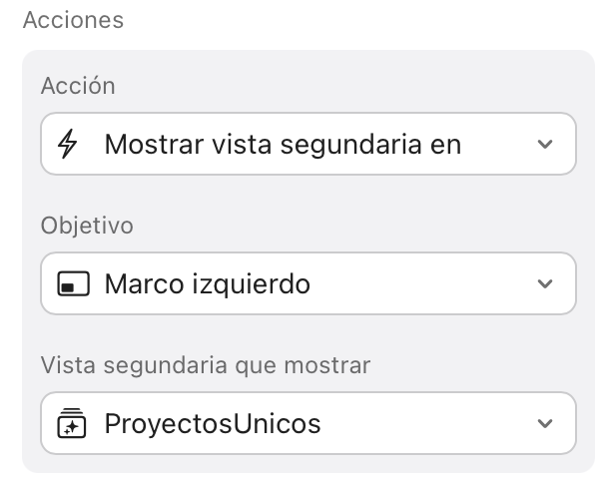Click the lightning bolt action icon
The image size is (613, 485).
[x=68, y=144]
